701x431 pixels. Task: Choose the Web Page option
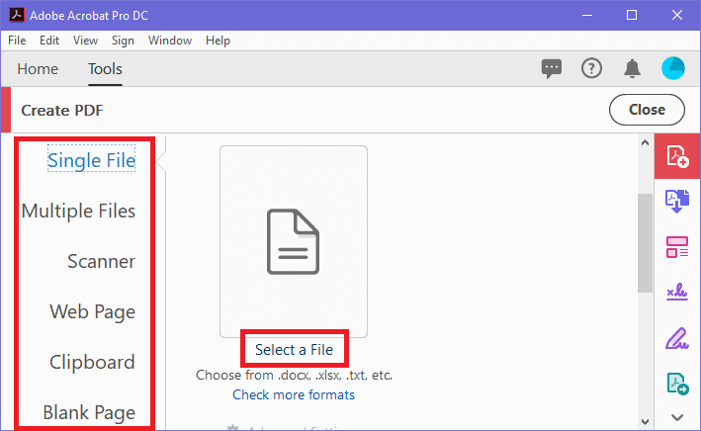(x=93, y=312)
